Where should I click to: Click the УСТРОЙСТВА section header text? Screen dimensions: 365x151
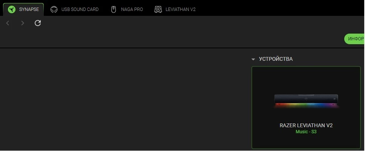(x=276, y=59)
